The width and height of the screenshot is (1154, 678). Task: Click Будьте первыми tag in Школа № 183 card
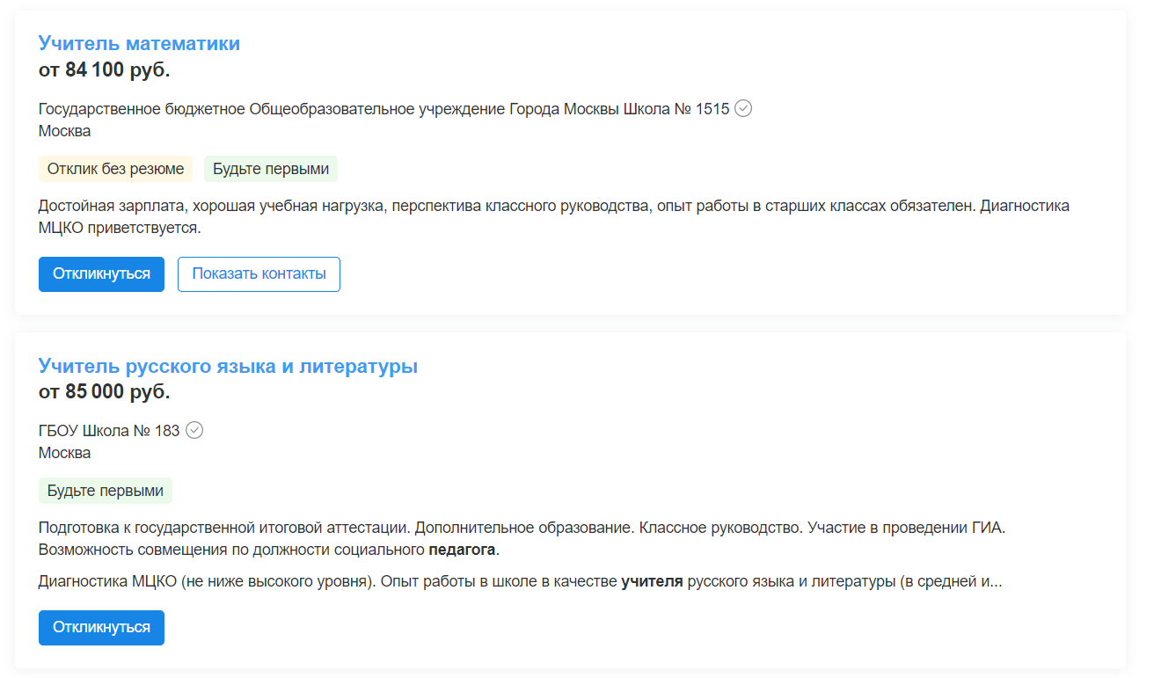(106, 491)
